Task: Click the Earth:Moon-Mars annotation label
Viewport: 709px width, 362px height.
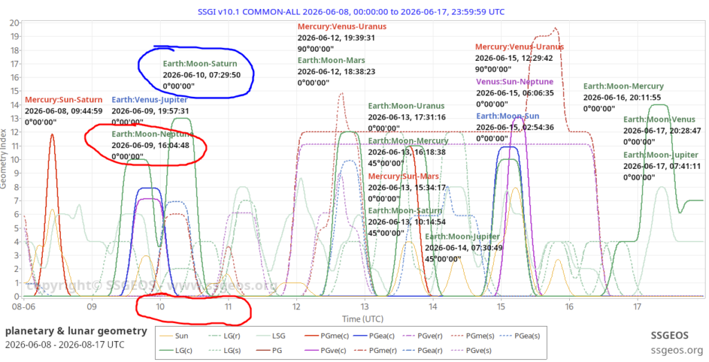Action: [x=332, y=60]
